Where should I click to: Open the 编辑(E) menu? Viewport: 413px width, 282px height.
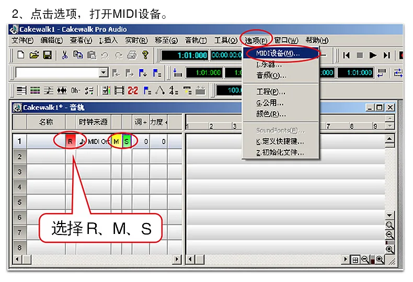point(52,40)
